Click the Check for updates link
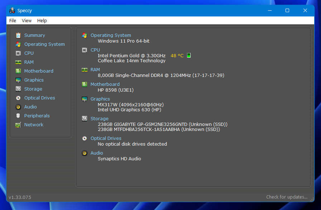Viewport: 321px width, 210px height. (287, 197)
